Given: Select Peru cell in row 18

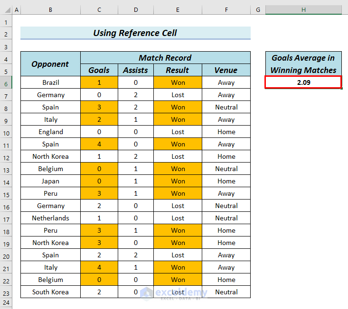Looking at the screenshot, I should [x=50, y=230].
